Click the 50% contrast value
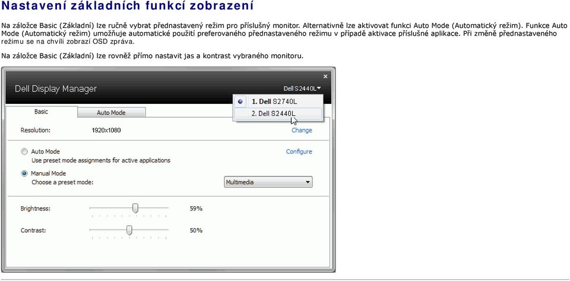 pyautogui.click(x=196, y=231)
